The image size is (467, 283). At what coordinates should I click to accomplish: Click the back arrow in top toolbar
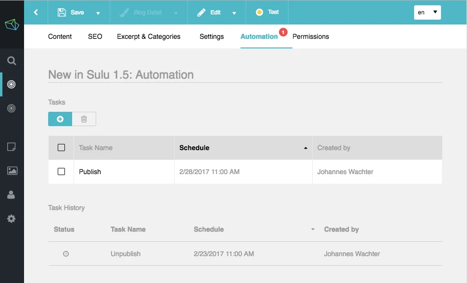(36, 12)
